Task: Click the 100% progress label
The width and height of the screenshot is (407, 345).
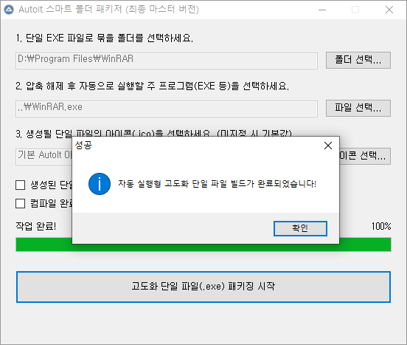Action: point(381,226)
